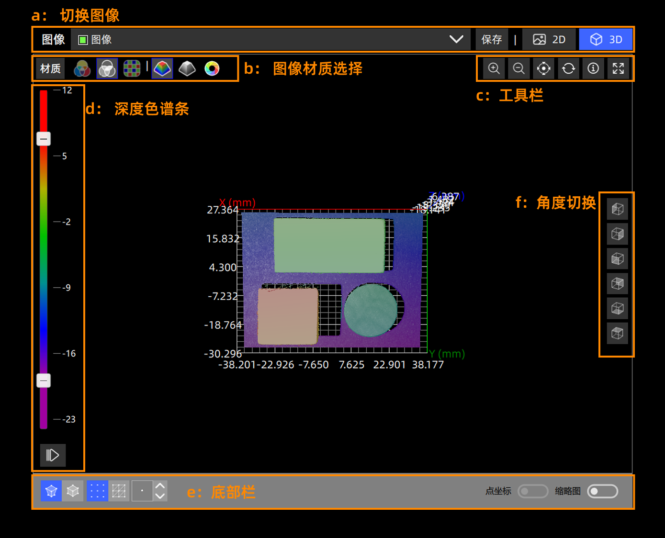Click the color scale value -9
This screenshot has width=665, height=538.
[67, 288]
